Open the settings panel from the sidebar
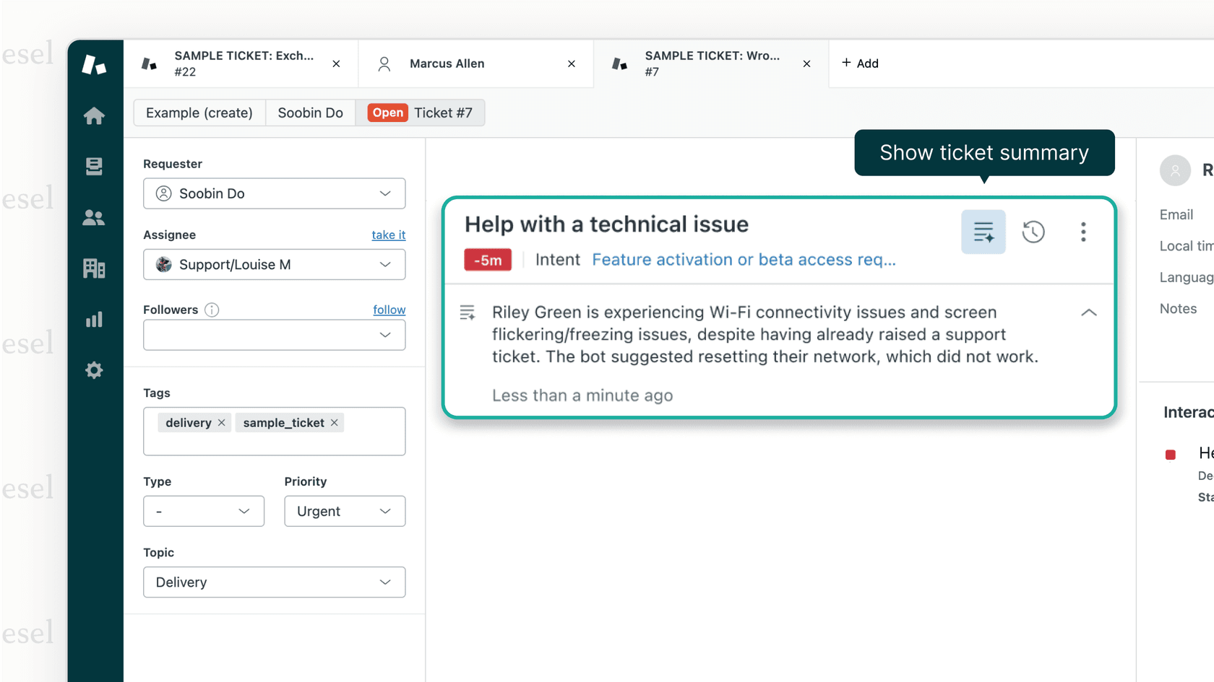The image size is (1214, 682). 94,370
